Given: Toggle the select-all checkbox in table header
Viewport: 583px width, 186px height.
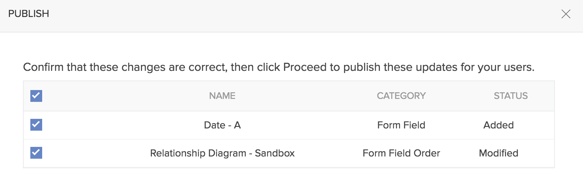Looking at the screenshot, I should (36, 96).
